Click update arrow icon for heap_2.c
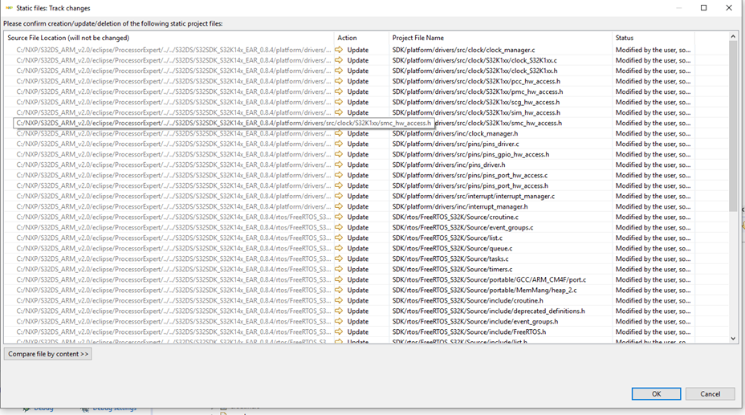 click(339, 290)
